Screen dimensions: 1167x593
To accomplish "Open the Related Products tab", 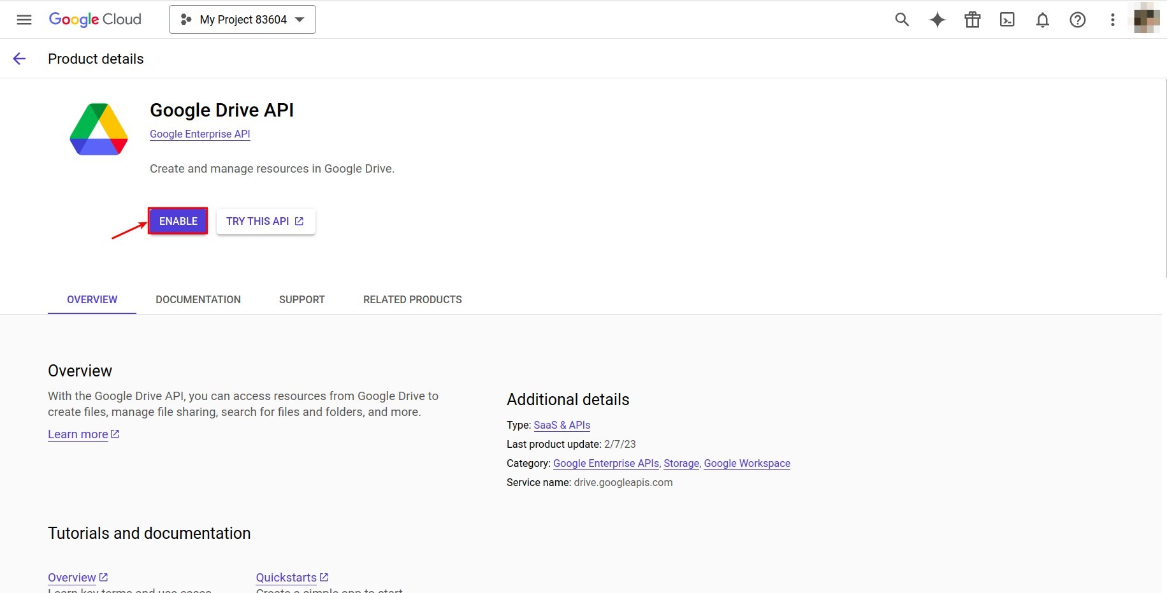I will pyautogui.click(x=412, y=299).
